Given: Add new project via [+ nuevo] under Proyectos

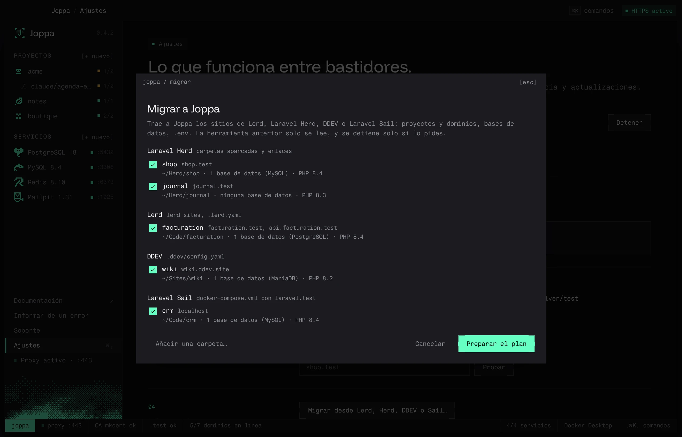Looking at the screenshot, I should [x=97, y=56].
